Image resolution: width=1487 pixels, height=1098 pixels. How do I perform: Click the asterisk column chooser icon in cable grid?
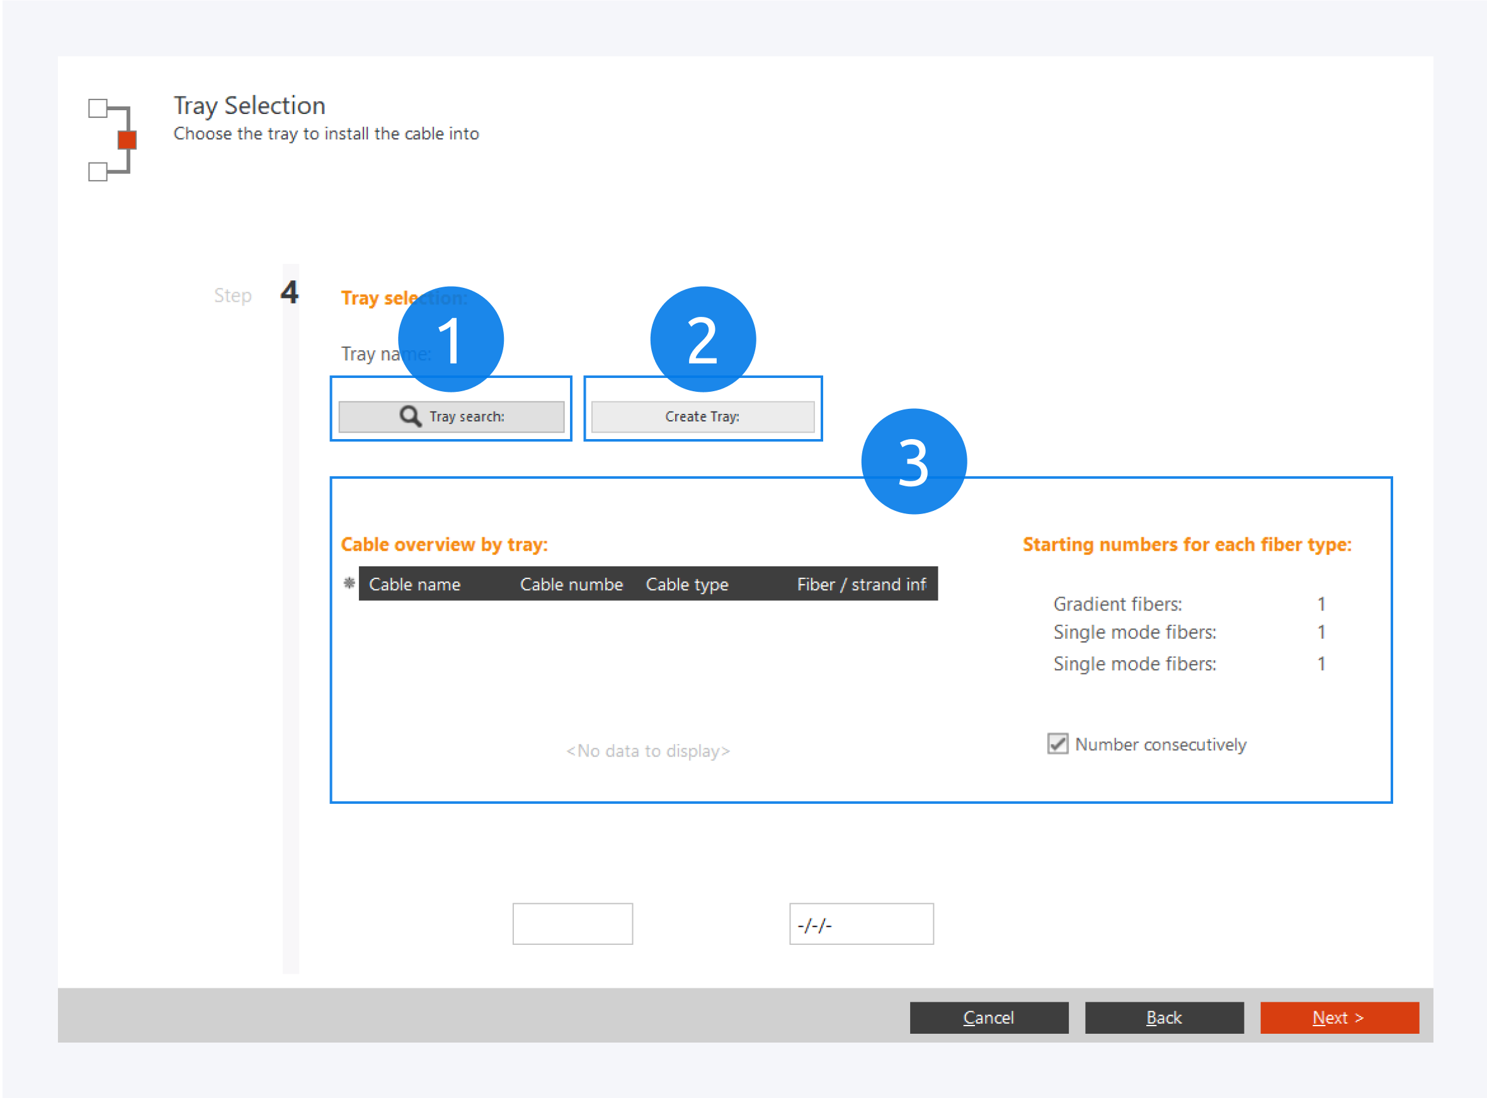click(x=349, y=583)
